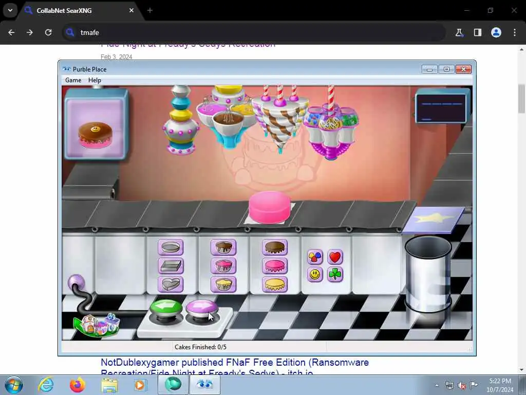Select the round cake pan button
This screenshot has height=395, width=526.
tap(171, 247)
